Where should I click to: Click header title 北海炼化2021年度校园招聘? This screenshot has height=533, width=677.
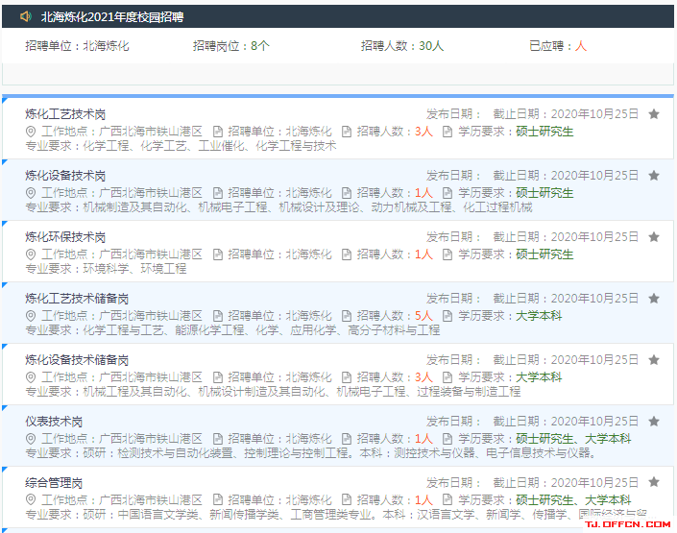click(x=112, y=17)
